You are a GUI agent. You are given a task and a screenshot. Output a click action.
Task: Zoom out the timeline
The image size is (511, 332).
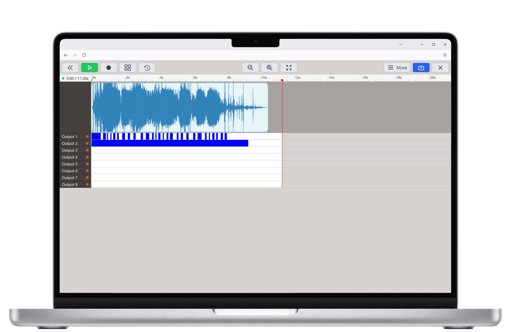[250, 67]
